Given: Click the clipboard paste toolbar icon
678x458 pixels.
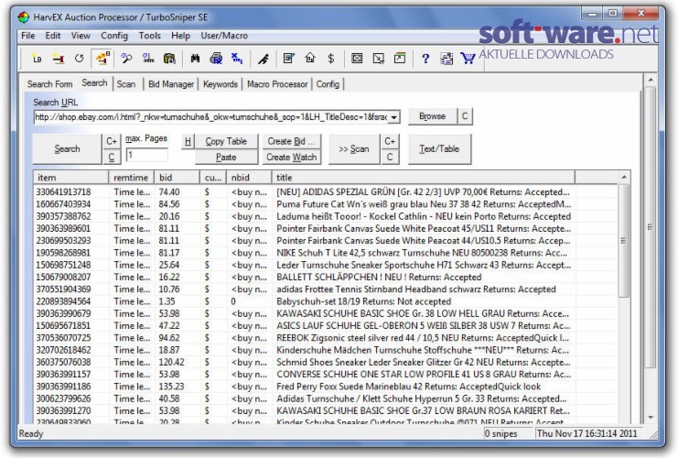Looking at the screenshot, I should [169, 59].
